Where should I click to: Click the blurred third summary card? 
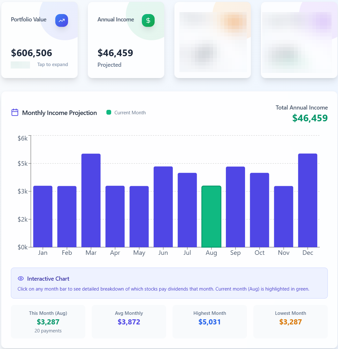click(213, 40)
